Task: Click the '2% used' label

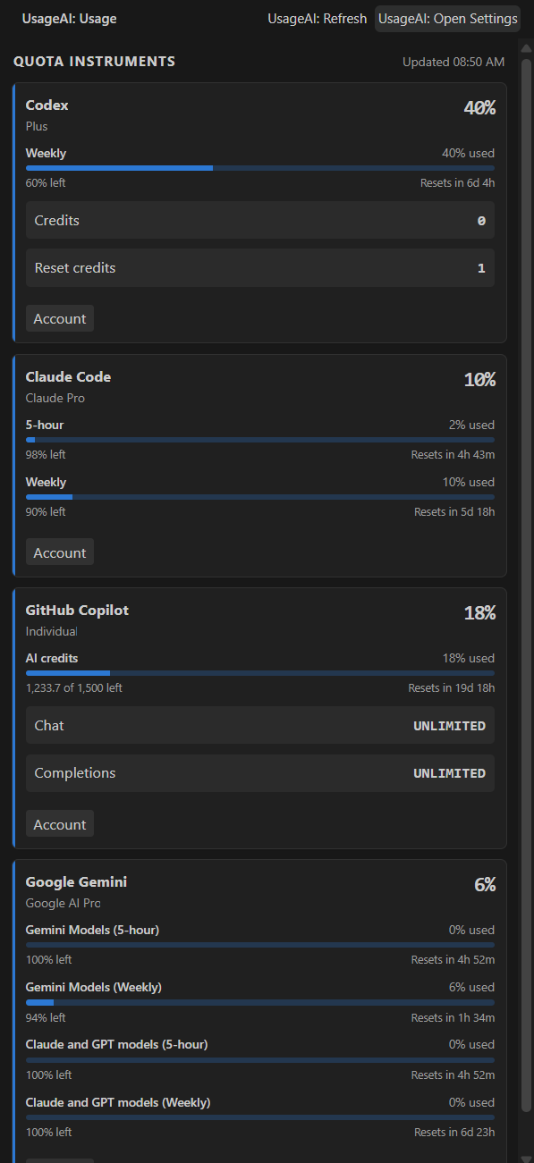Action: tap(471, 426)
